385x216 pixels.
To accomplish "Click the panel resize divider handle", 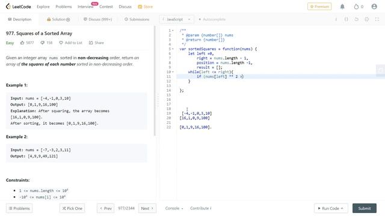I will (158, 100).
